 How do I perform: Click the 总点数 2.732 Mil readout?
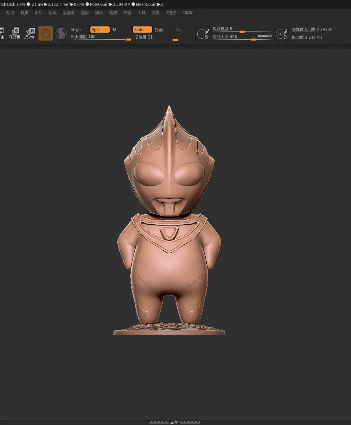pyautogui.click(x=306, y=37)
